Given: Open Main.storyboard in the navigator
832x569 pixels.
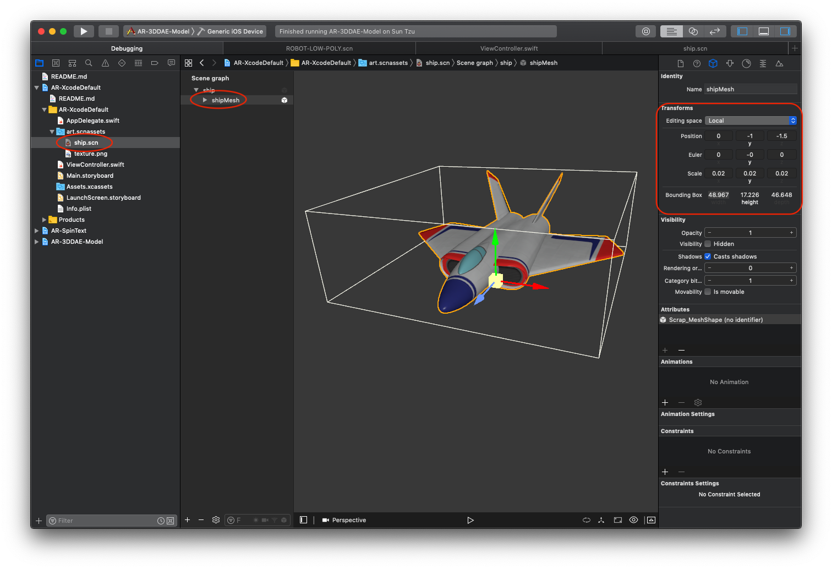Looking at the screenshot, I should pyautogui.click(x=90, y=176).
